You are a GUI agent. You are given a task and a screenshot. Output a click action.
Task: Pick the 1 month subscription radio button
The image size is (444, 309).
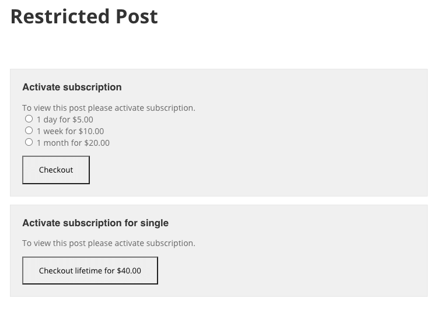click(x=29, y=142)
